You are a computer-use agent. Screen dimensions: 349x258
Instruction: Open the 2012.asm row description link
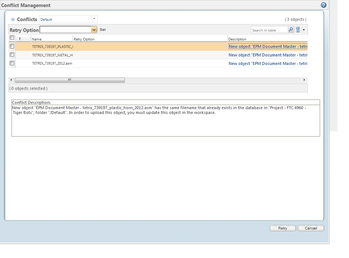(268, 63)
